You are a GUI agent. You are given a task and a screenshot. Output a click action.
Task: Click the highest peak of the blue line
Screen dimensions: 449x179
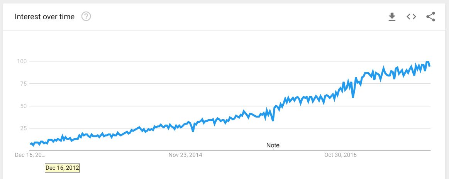coord(427,62)
